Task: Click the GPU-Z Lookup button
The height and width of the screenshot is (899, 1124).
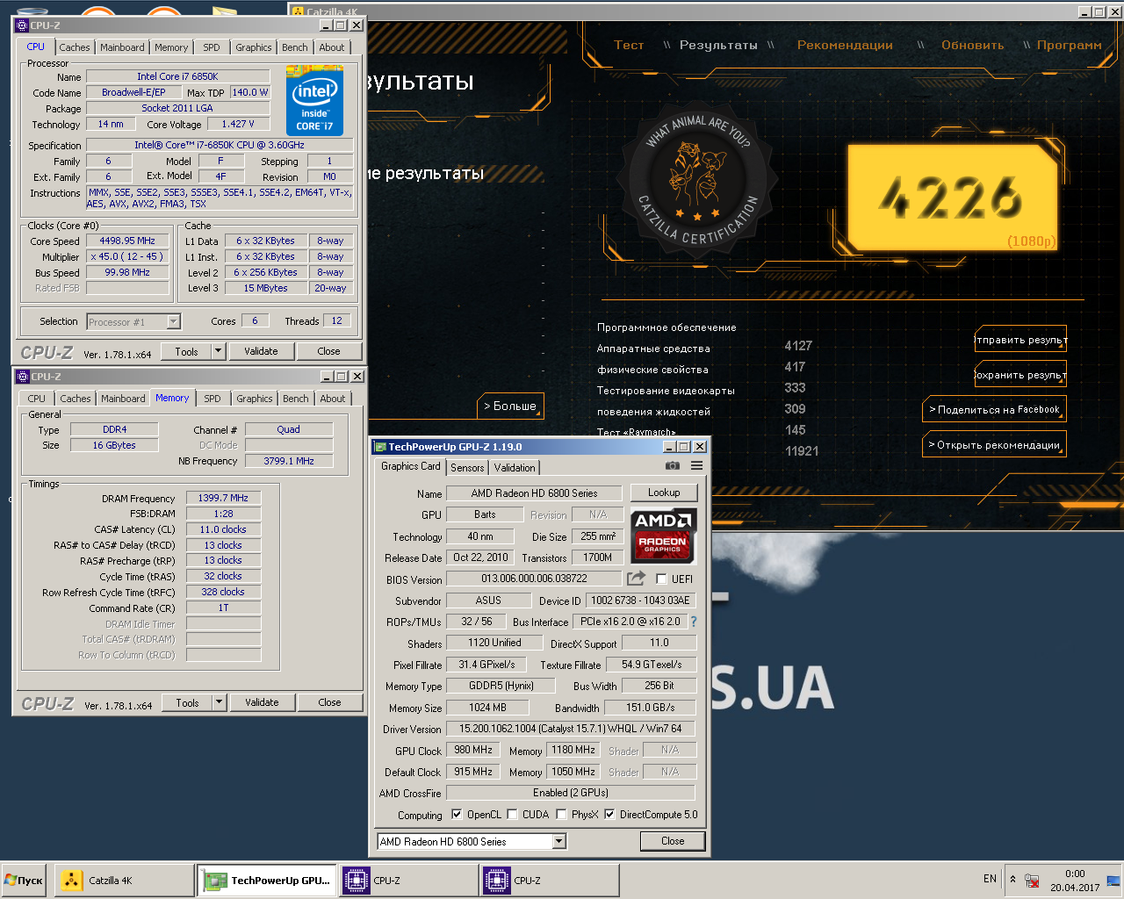Action: (664, 493)
